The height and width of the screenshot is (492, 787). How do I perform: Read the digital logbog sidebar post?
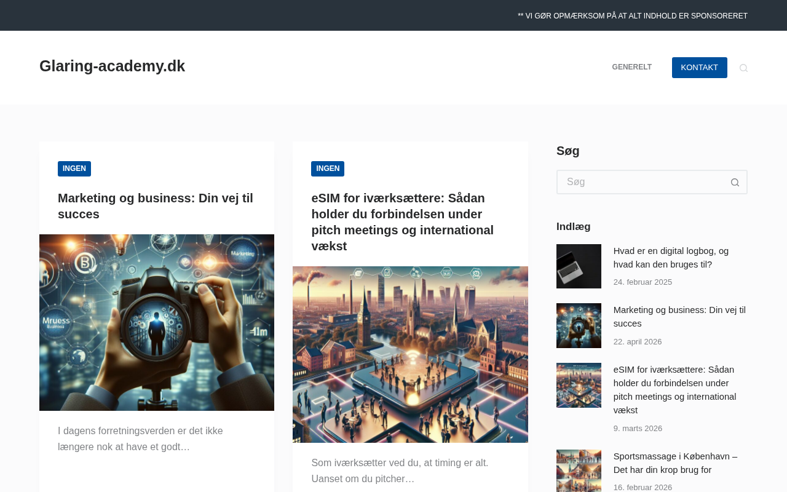click(x=671, y=258)
